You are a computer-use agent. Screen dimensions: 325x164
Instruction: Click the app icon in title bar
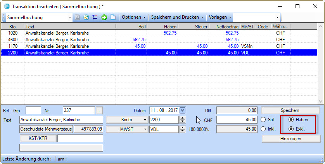point(6,6)
